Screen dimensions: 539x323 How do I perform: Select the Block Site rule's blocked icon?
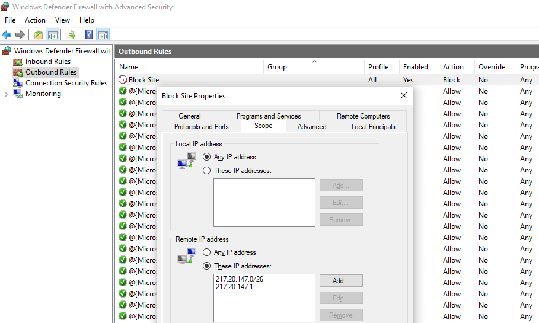[123, 80]
